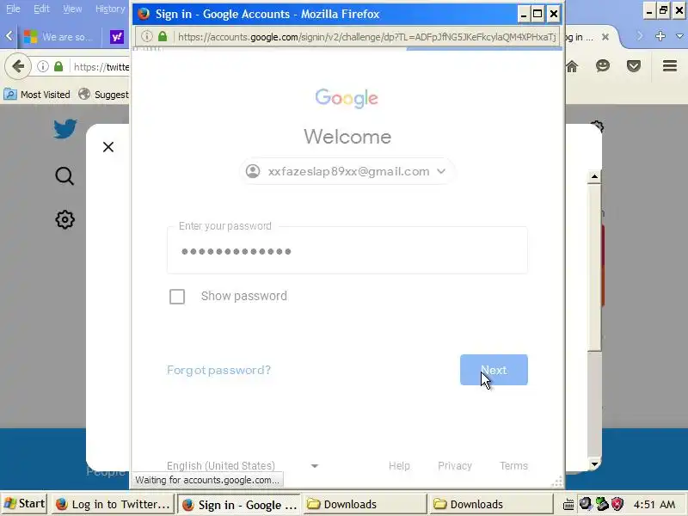The width and height of the screenshot is (688, 516).
Task: Click the site info icon in Google popup address bar
Action: click(x=146, y=36)
